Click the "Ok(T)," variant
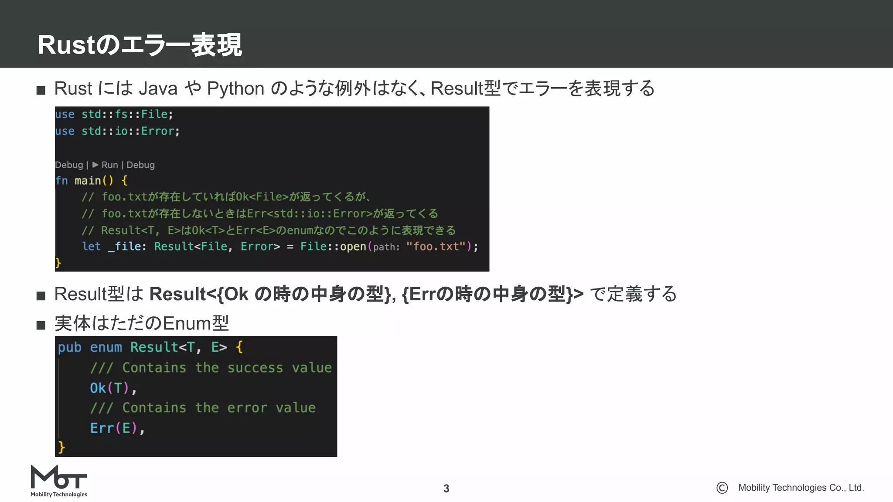The height and width of the screenshot is (502, 893). pyautogui.click(x=113, y=388)
